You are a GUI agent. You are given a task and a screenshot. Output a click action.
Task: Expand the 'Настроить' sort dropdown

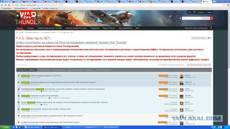tap(89, 70)
